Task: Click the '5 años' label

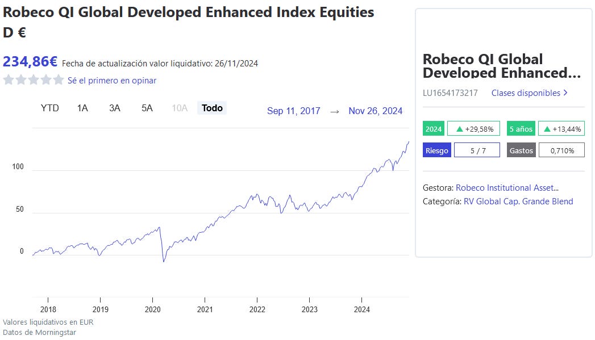Action: (x=521, y=129)
